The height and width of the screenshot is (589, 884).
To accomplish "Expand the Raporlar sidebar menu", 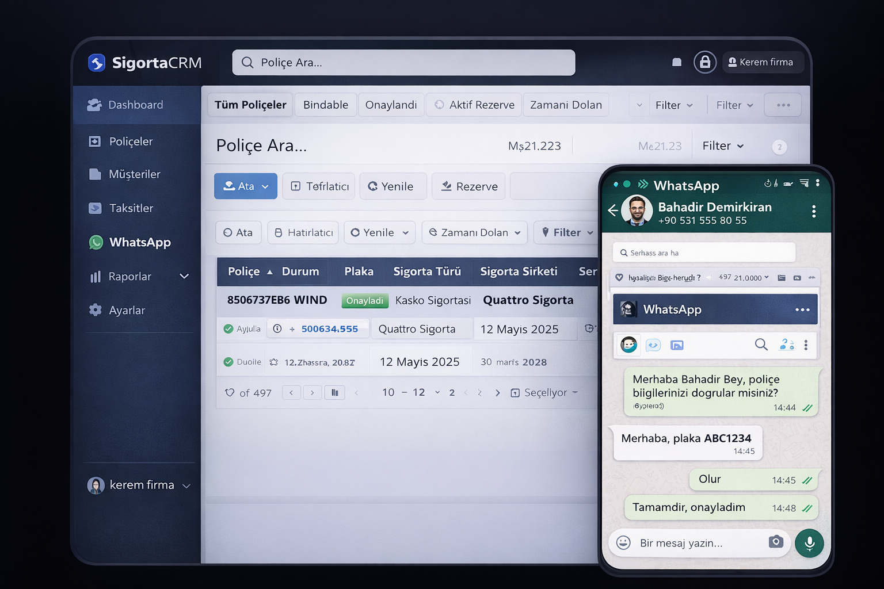I will [184, 276].
